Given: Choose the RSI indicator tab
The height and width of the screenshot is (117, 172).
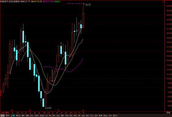Looking at the screenshot, I should coord(75,115).
